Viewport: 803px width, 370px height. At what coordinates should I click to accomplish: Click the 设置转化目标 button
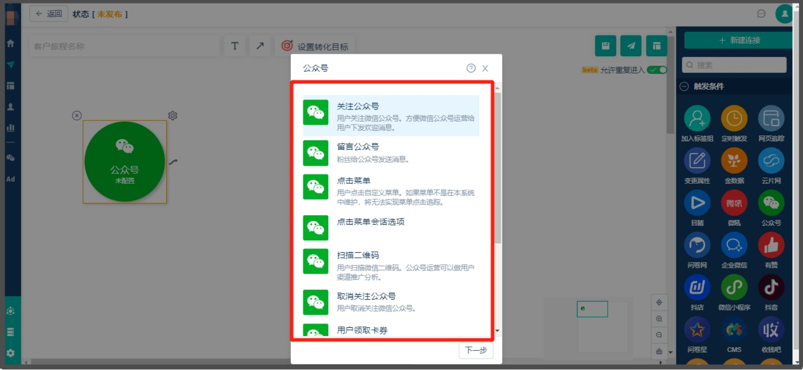[x=315, y=46]
